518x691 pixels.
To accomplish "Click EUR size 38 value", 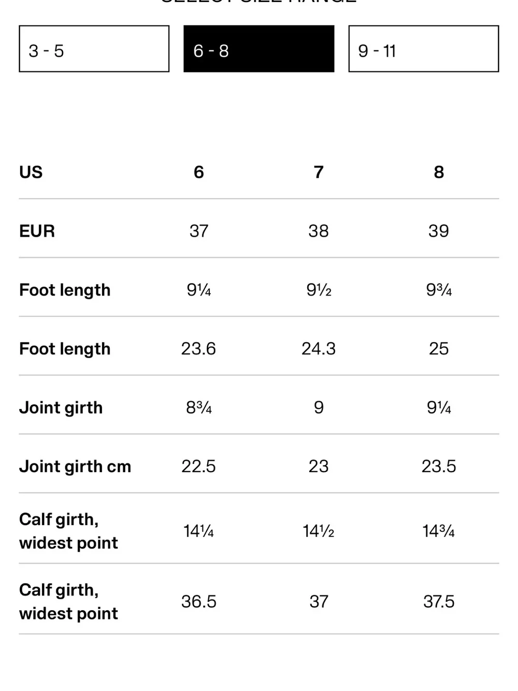I will click(x=319, y=231).
